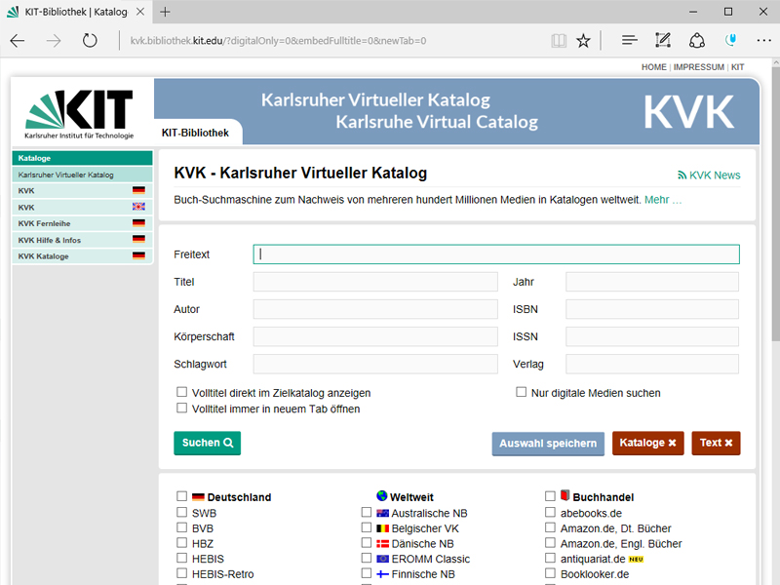Open KVK Fernleihe from the sidebar
The image size is (780, 585).
tap(82, 223)
